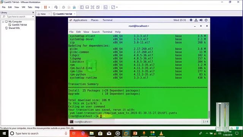This screenshot has width=243, height=137.
Task: Enter full screen mode icon
Action: click(93, 7)
